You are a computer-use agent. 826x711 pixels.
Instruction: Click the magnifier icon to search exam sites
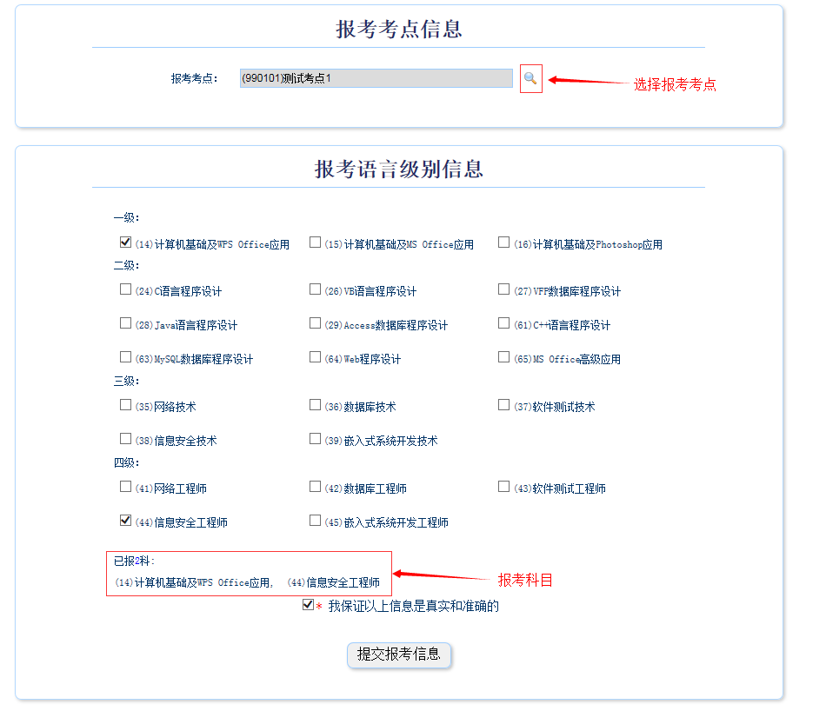530,79
